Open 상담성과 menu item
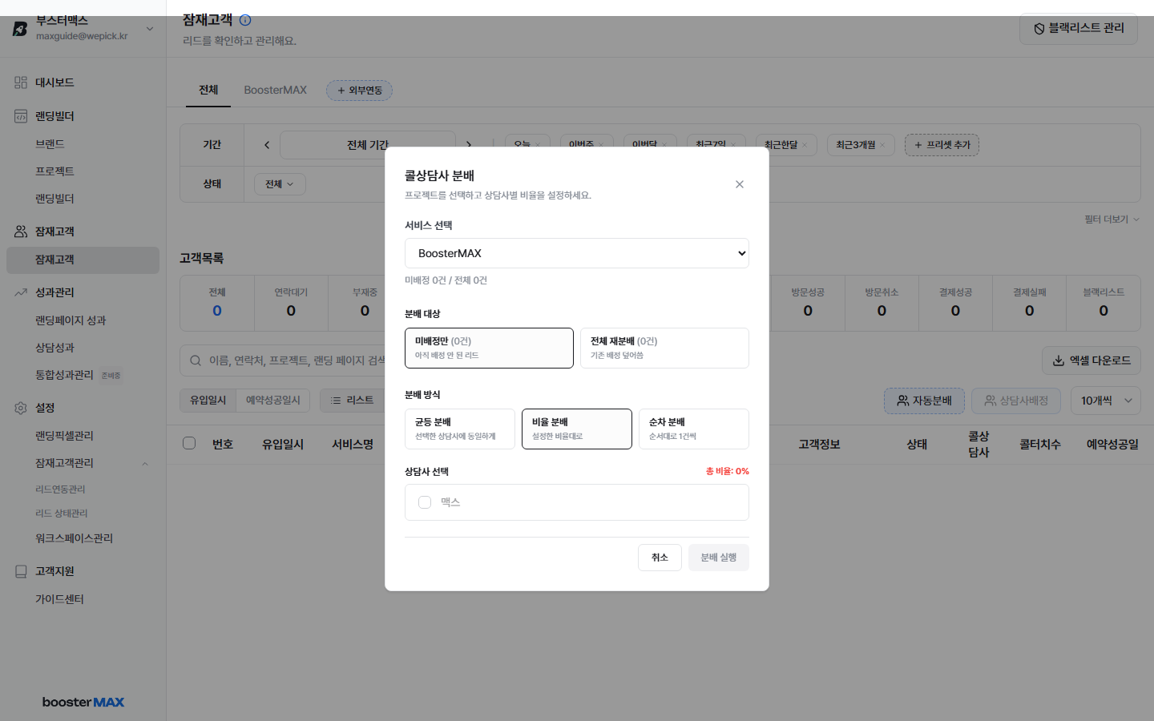 [54, 348]
